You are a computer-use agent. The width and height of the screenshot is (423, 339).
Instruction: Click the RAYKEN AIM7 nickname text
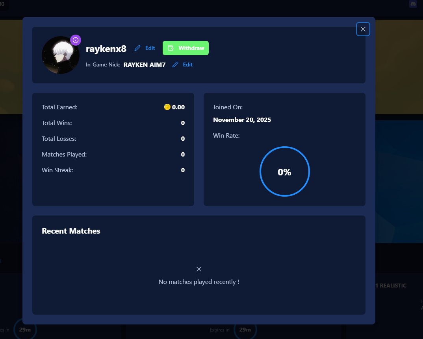(x=144, y=64)
